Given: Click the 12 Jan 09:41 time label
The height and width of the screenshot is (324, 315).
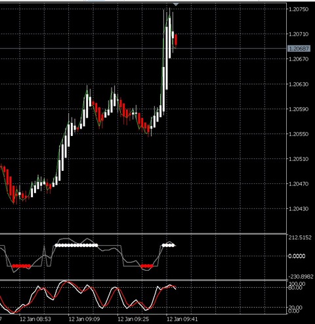Looking at the screenshot, I should (x=182, y=319).
